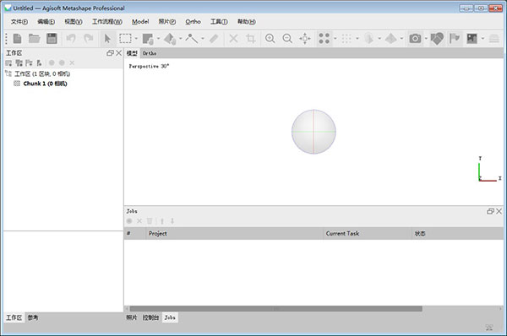Redo the last undone action
This screenshot has height=336, width=507.
[88, 39]
